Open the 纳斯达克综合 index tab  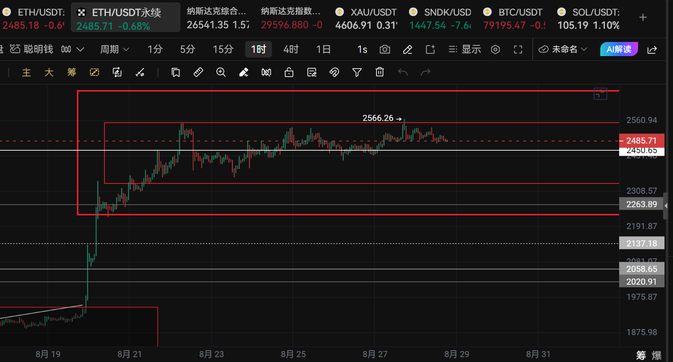pyautogui.click(x=217, y=18)
